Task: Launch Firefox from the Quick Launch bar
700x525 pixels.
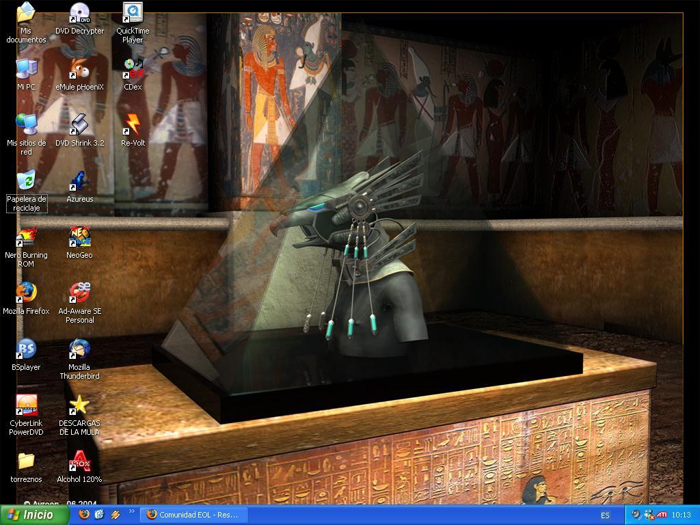Action: pyautogui.click(x=83, y=515)
